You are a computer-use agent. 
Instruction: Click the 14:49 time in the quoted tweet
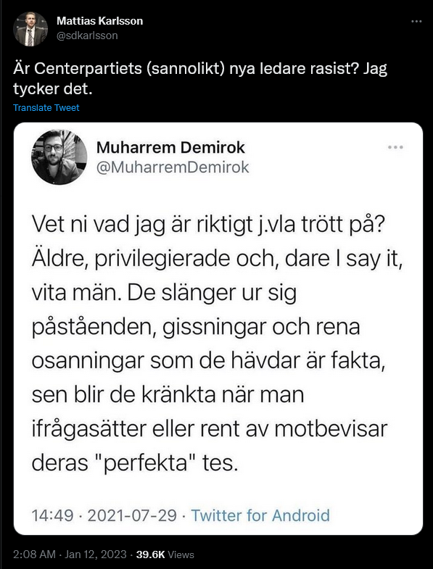tap(53, 515)
